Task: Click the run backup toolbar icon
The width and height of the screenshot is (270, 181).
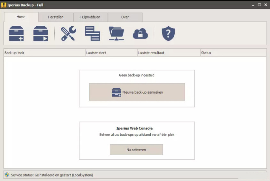Action: coord(40,33)
